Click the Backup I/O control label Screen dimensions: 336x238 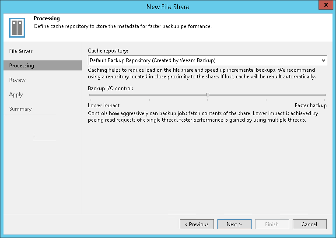tap(110, 88)
